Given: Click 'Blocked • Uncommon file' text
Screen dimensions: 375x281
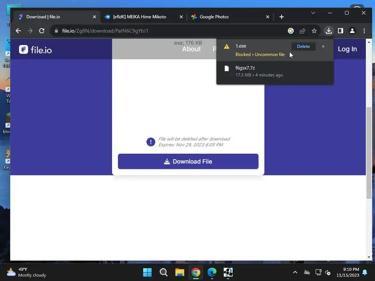Looking at the screenshot, I should [x=260, y=55].
